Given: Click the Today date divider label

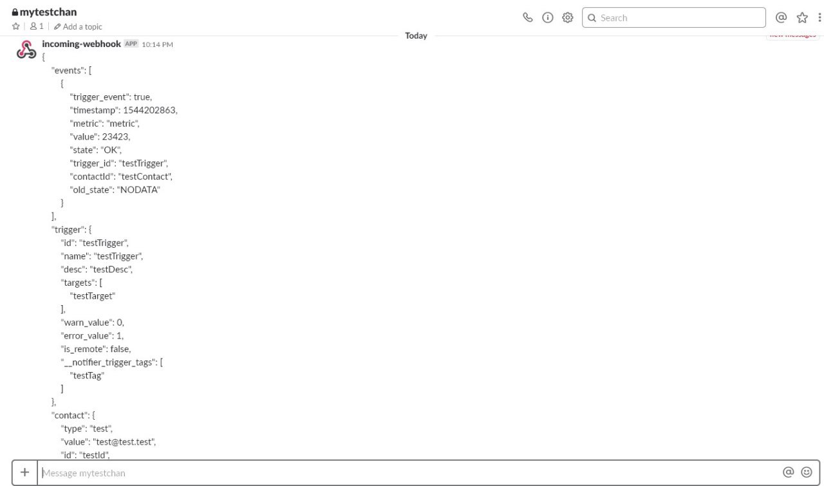Looking at the screenshot, I should tap(416, 35).
